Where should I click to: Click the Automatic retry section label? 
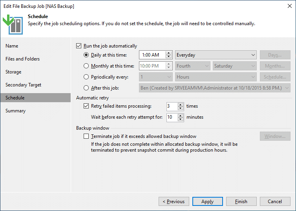click(93, 98)
